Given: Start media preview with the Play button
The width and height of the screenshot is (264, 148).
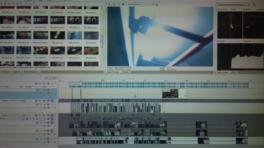Looking at the screenshot, I should point(14,3).
